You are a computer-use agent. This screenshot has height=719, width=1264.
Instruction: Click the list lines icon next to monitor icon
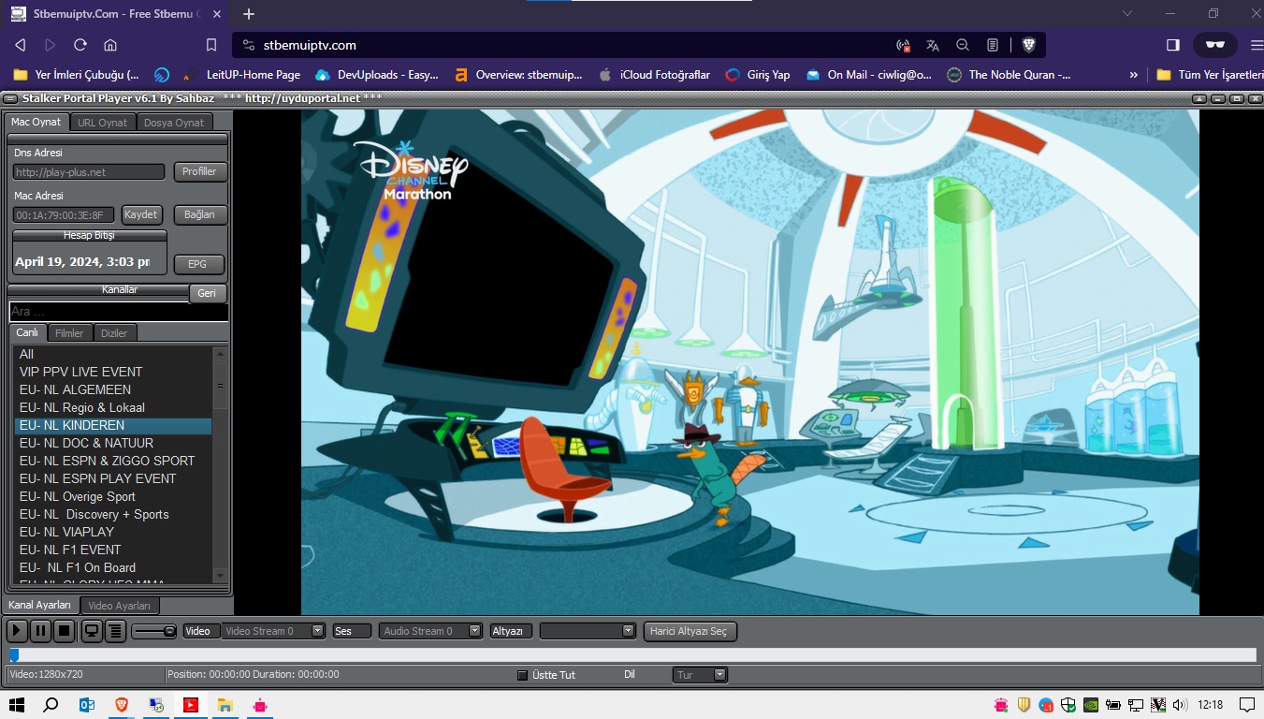pos(115,631)
